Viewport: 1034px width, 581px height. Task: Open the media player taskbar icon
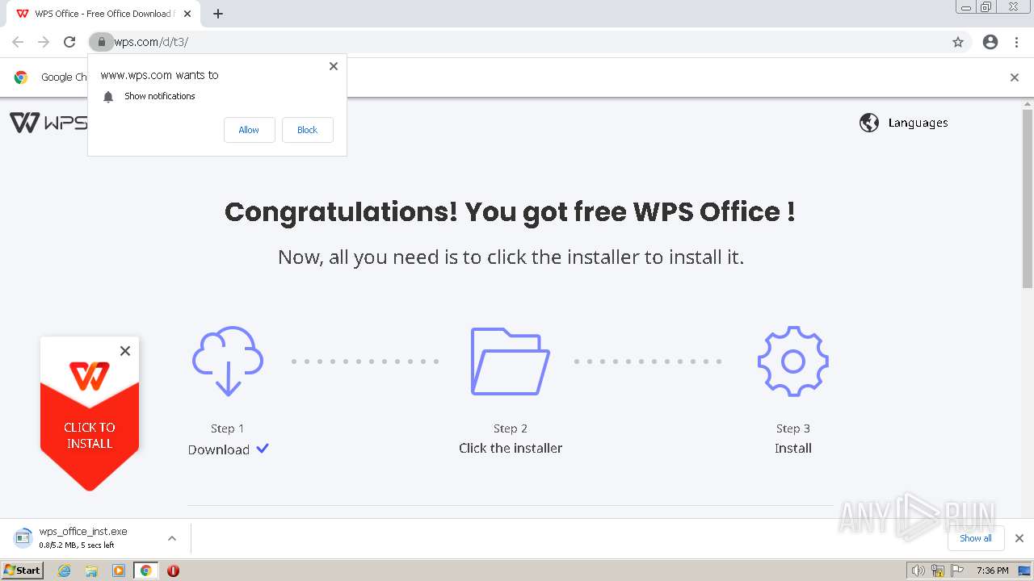point(119,571)
